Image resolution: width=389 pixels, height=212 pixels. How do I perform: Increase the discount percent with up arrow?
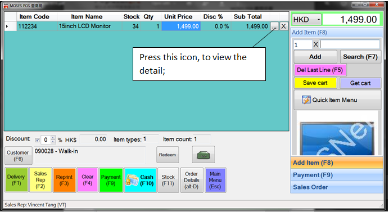click(53, 138)
